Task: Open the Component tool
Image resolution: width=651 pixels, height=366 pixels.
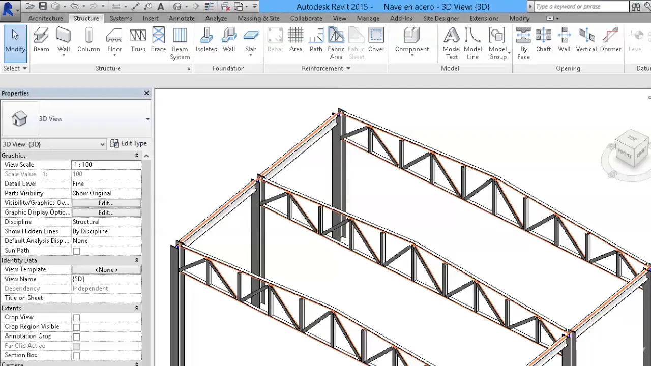Action: (x=412, y=40)
